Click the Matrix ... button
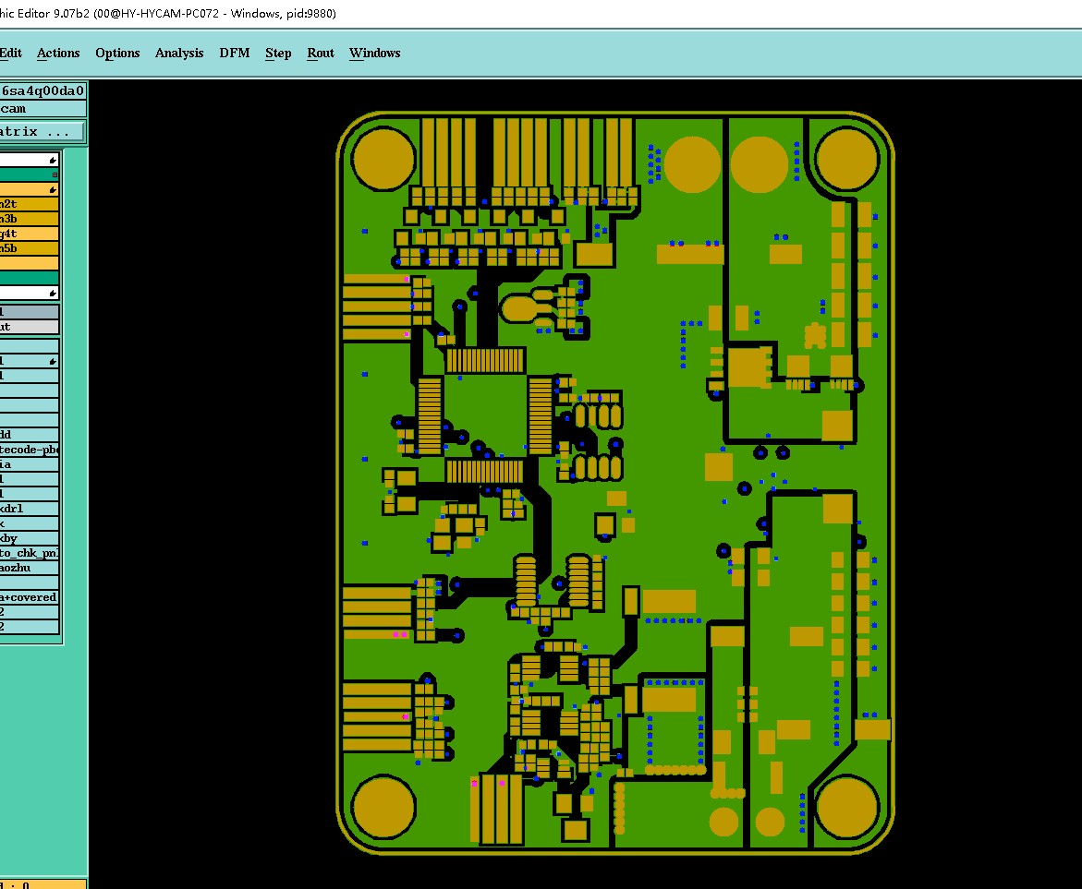 43,132
